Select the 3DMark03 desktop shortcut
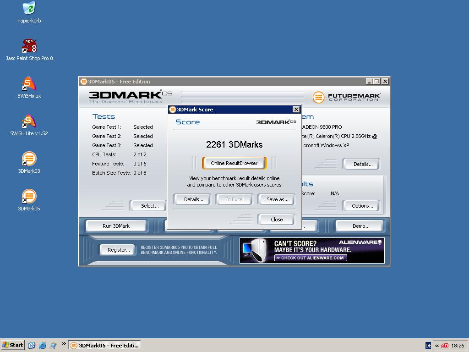This screenshot has width=469, height=352. click(x=29, y=163)
